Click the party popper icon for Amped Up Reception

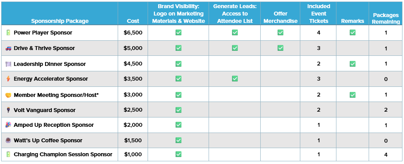(9, 125)
